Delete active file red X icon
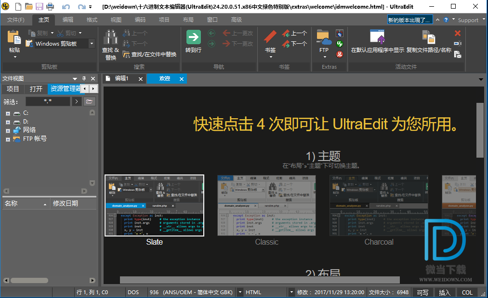 pyautogui.click(x=458, y=33)
